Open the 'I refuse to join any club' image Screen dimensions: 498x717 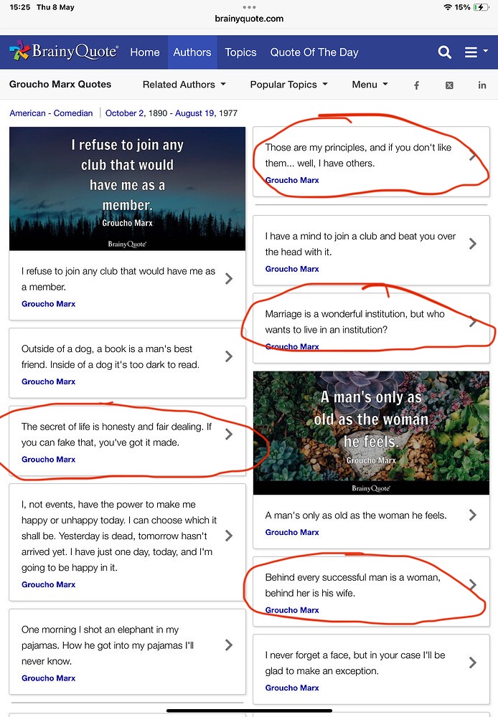click(x=127, y=189)
